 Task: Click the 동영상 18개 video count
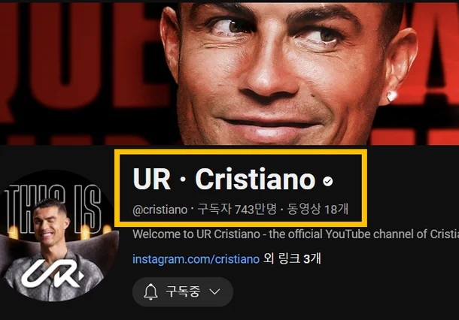click(318, 210)
